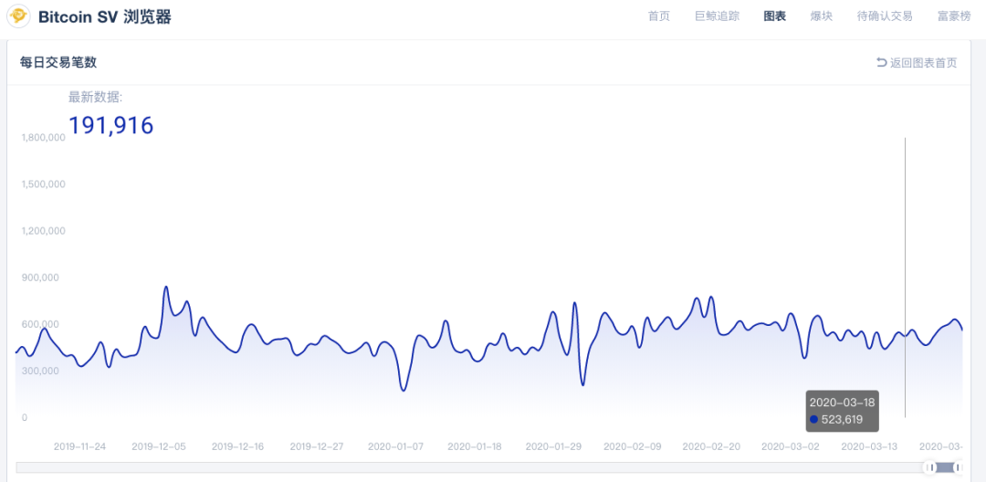Click the return arrow icon beside 返回图表首页
Image resolution: width=986 pixels, height=482 pixels.
[881, 62]
